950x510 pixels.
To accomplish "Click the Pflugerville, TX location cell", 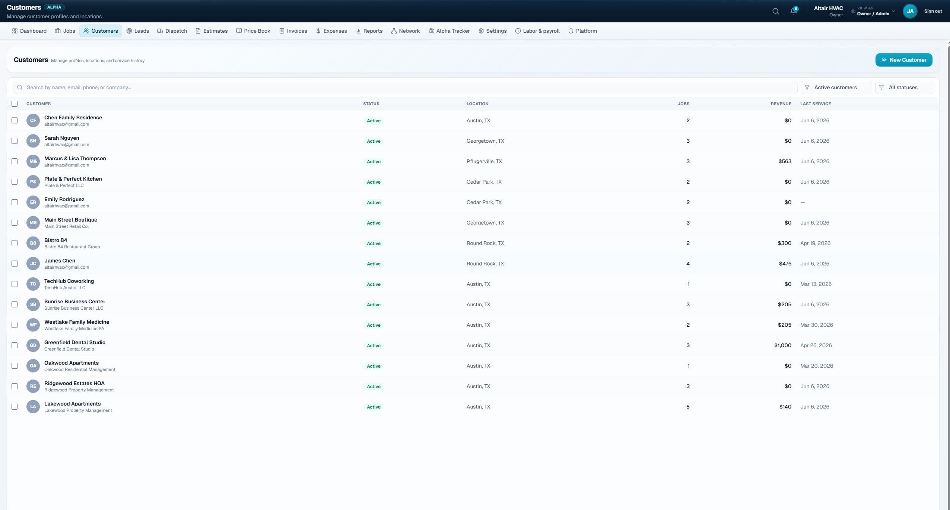I will click(484, 161).
